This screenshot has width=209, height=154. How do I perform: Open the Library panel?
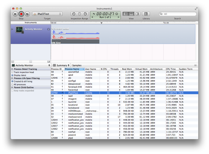(x=146, y=14)
